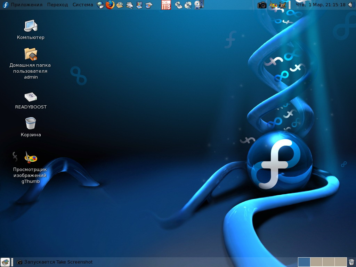
Task: Launch Firefox from the top panel
Action: (110, 5)
